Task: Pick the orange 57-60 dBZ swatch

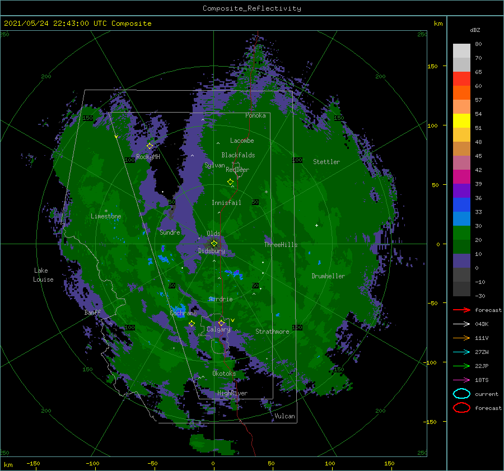Action: pyautogui.click(x=461, y=92)
